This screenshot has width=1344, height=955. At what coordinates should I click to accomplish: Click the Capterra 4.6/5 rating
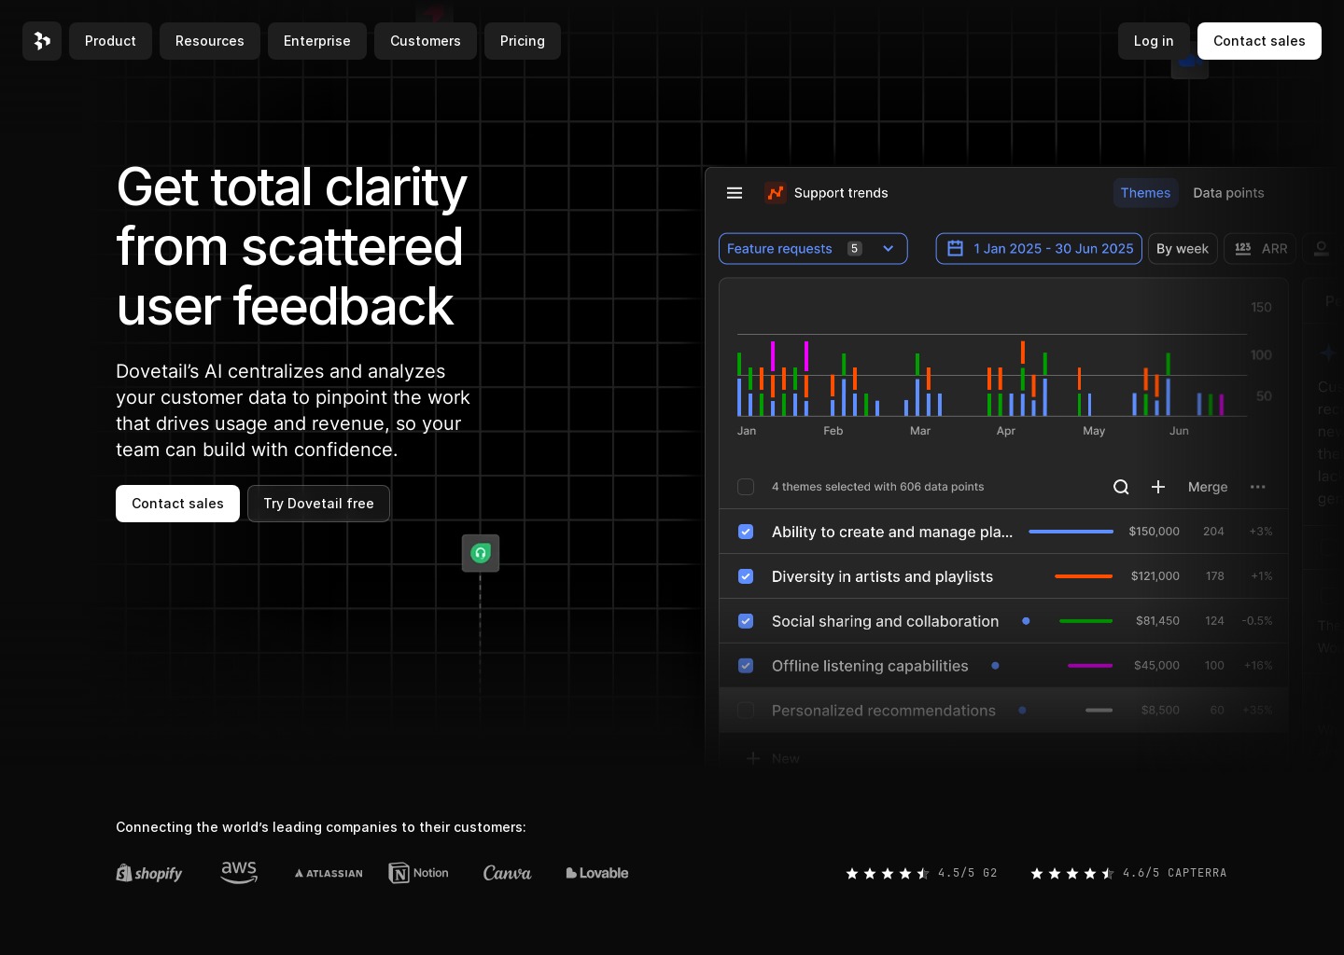tap(1128, 873)
